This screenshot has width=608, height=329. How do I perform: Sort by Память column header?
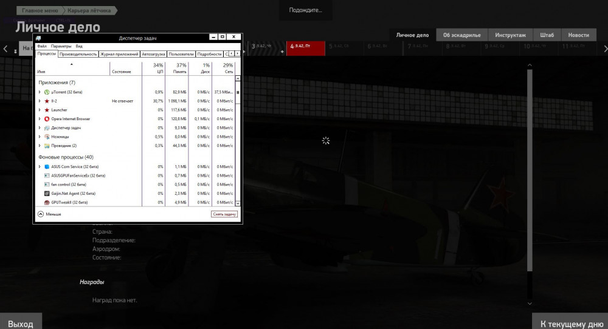(177, 68)
